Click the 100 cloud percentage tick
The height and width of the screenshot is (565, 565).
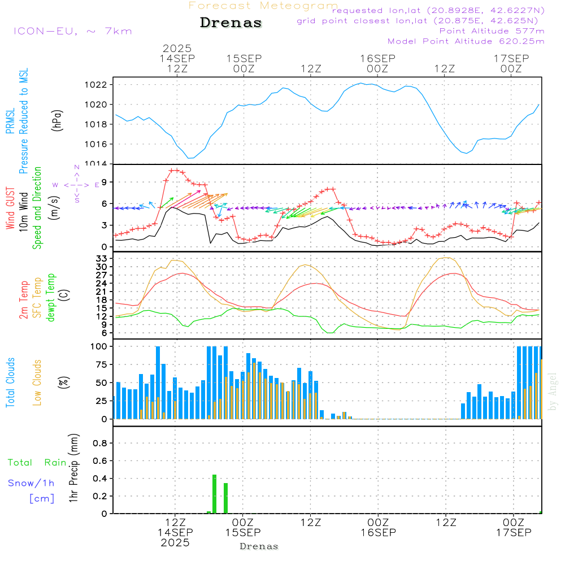pos(99,346)
